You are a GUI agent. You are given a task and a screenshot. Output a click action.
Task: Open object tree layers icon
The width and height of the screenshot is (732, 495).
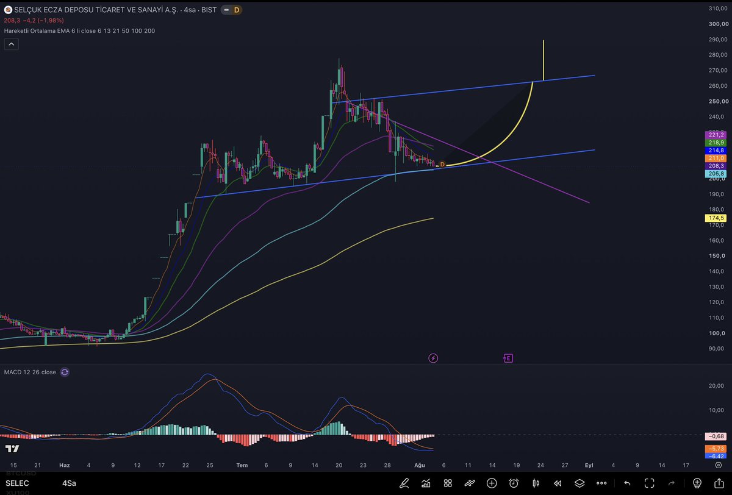(x=579, y=483)
